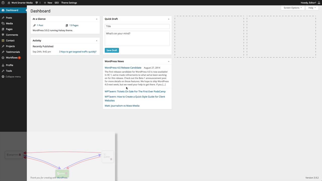Click the Contact envelope icon in the sidebar
The image size is (322, 181).
[x=3, y=40]
